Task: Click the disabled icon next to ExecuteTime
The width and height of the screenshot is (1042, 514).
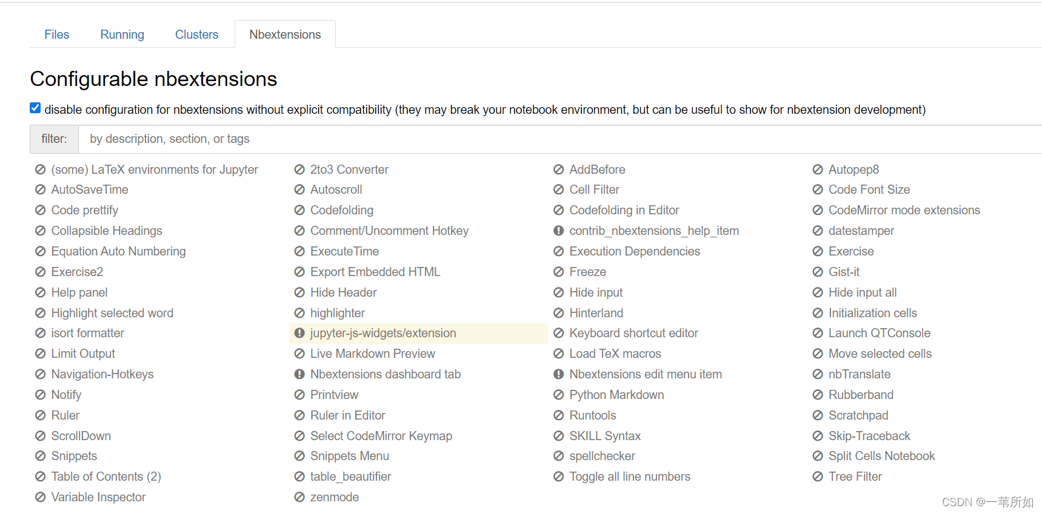Action: click(299, 252)
